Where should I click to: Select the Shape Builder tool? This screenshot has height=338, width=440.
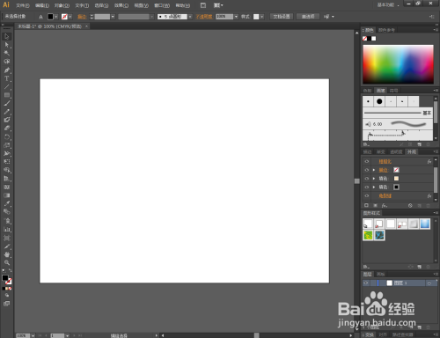[7, 170]
